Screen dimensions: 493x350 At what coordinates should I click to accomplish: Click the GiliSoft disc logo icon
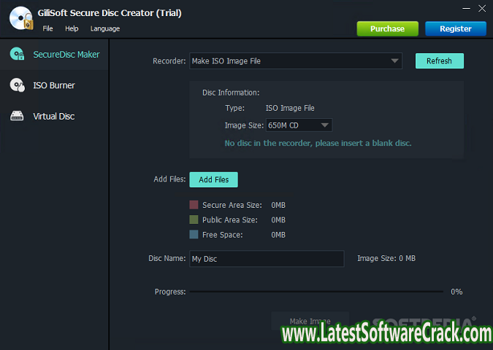(20, 17)
